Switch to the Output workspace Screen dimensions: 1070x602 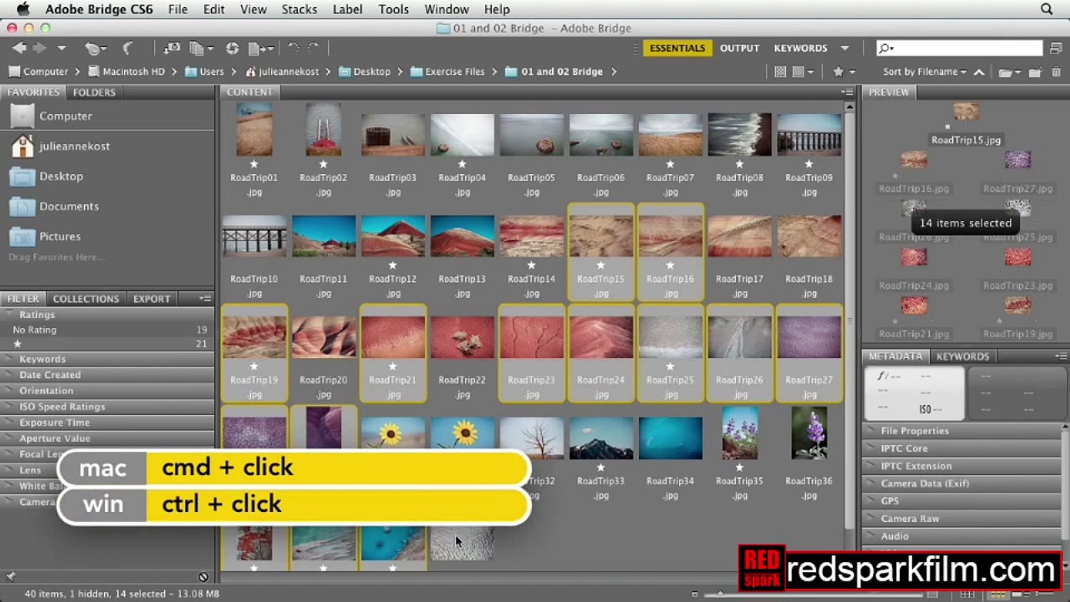pyautogui.click(x=739, y=48)
